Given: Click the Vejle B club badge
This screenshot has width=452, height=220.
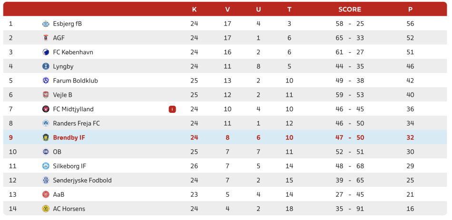Looking at the screenshot, I should point(46,95).
